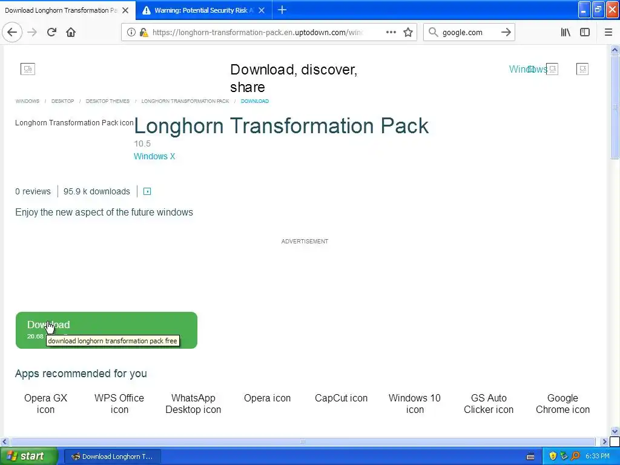Click the horizontal scrollbar left arrow
620x465 pixels.
pos(4,441)
